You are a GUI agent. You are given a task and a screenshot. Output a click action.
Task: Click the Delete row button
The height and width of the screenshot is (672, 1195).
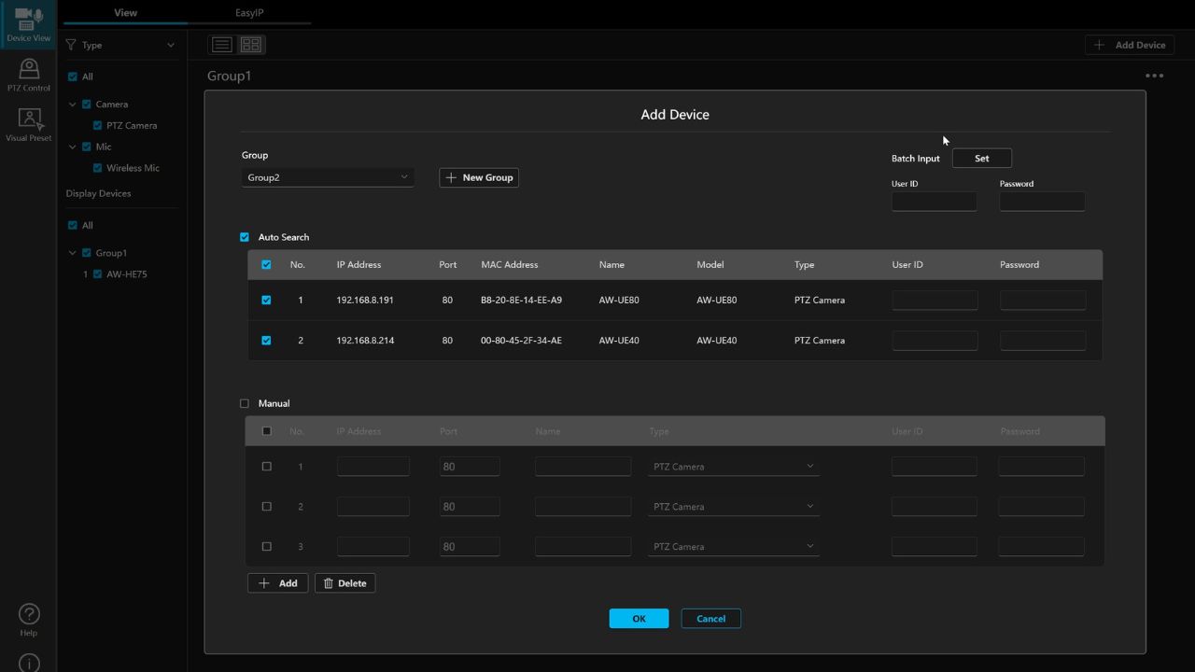coord(345,583)
